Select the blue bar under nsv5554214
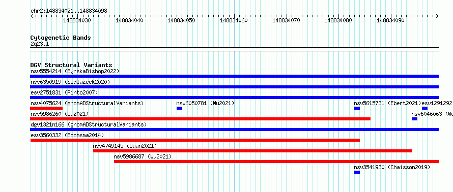Screen dimensions: 453x192 tap(234, 76)
